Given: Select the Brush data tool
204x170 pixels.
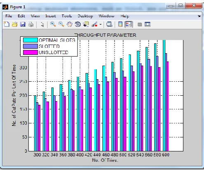Looking at the screenshot, I should (94, 24).
